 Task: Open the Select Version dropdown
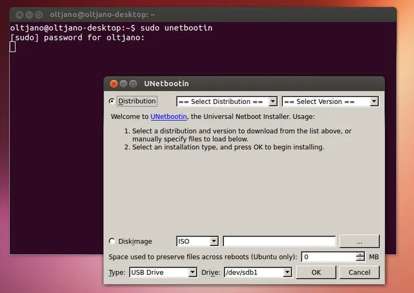(x=330, y=102)
